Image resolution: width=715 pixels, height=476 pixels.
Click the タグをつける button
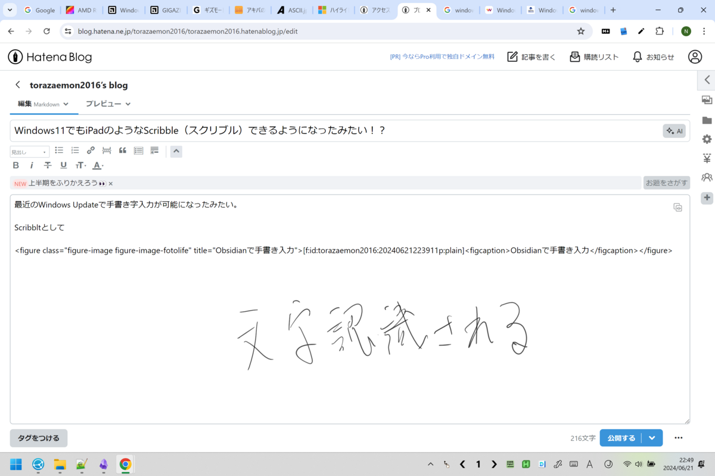(39, 438)
